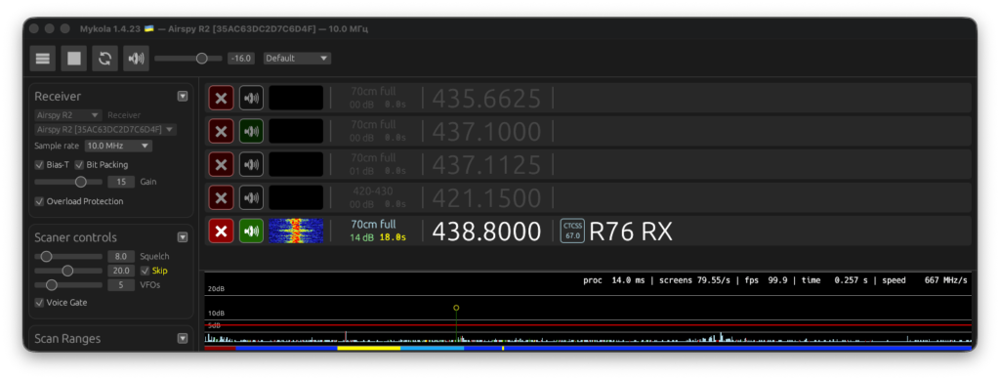Image resolution: width=1000 pixels, height=380 pixels.
Task: Remove the 421.1500 channel with the X
Action: [221, 197]
